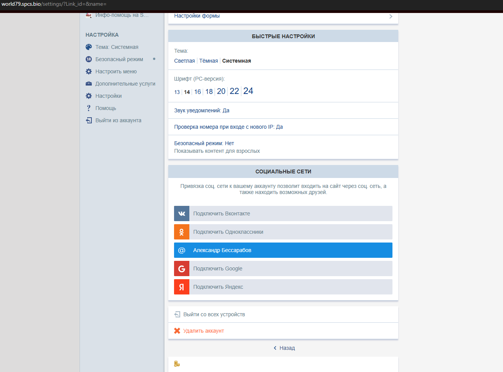Click Выйти со всех устройств
Screen dimensions: 503x372
point(214,314)
